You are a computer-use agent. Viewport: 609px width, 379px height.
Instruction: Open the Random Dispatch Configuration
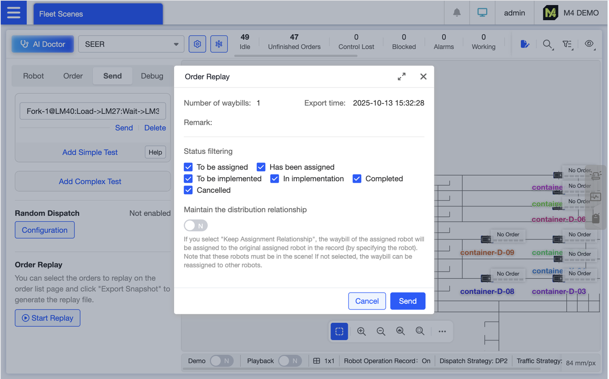[x=44, y=229]
